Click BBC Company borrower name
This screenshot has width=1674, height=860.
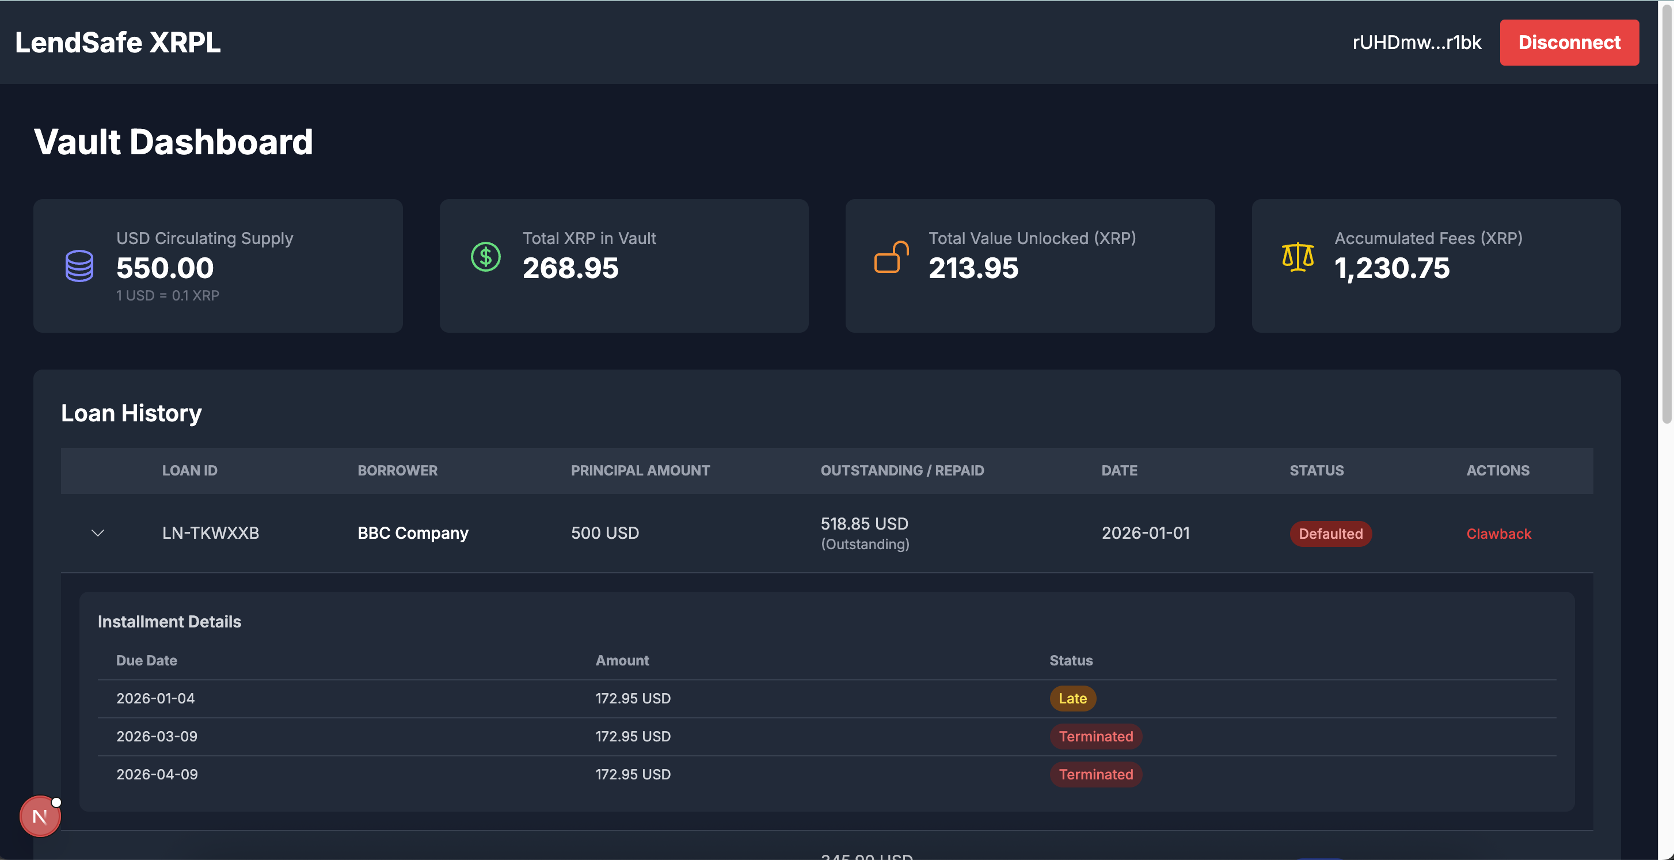413,533
